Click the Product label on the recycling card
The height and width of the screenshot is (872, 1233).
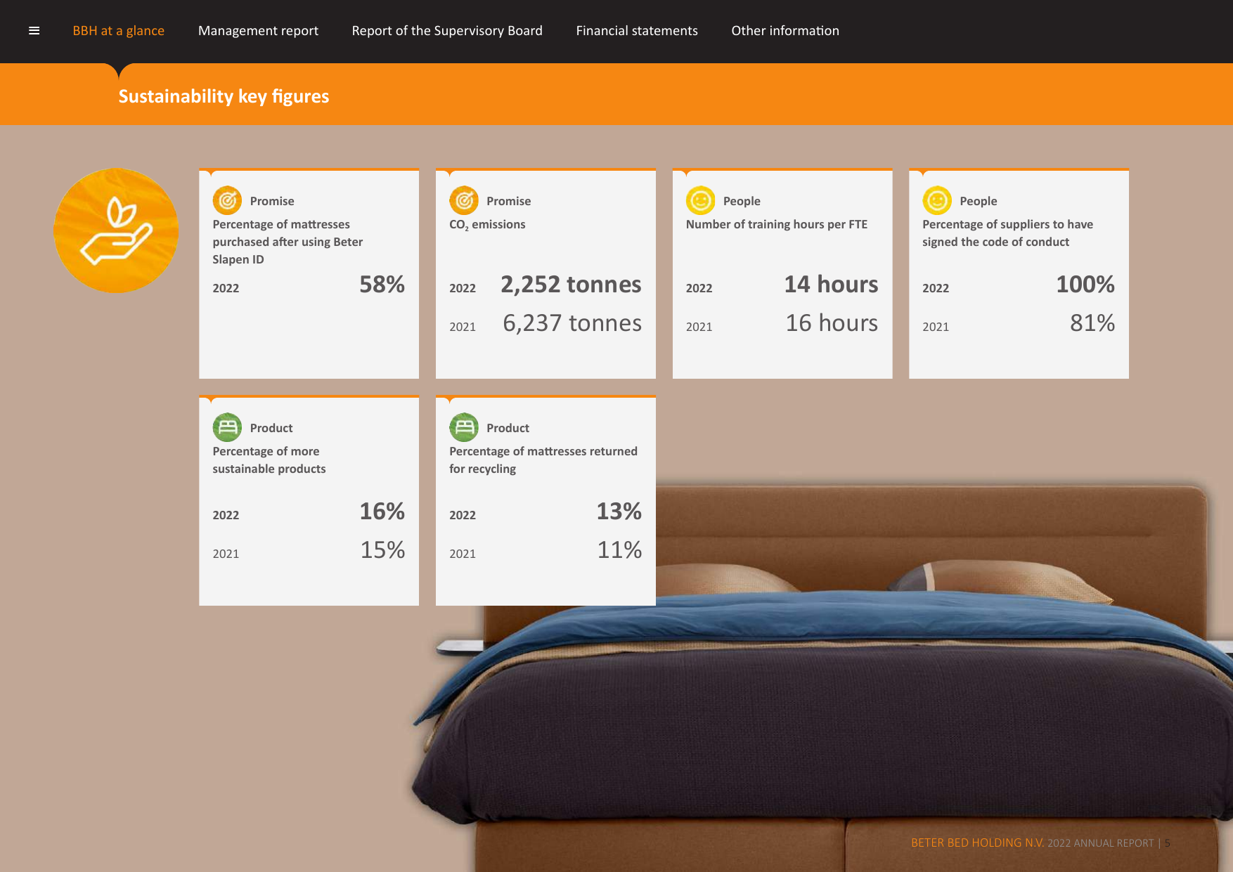(x=508, y=428)
